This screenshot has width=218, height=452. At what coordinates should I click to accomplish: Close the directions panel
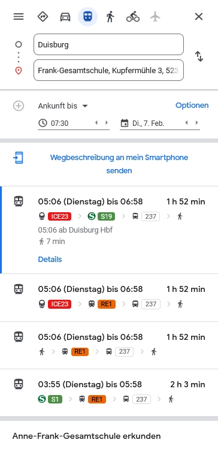[199, 17]
